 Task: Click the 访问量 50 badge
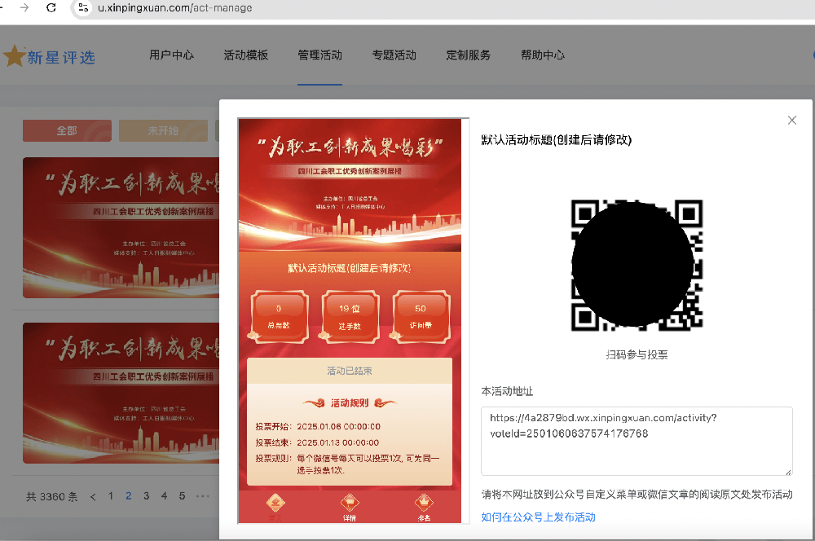pyautogui.click(x=421, y=316)
